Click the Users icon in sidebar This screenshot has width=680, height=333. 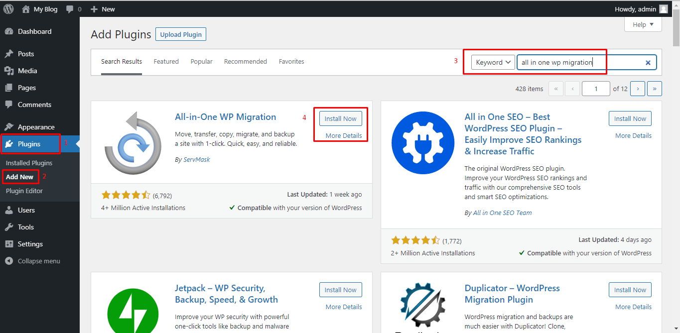click(9, 210)
